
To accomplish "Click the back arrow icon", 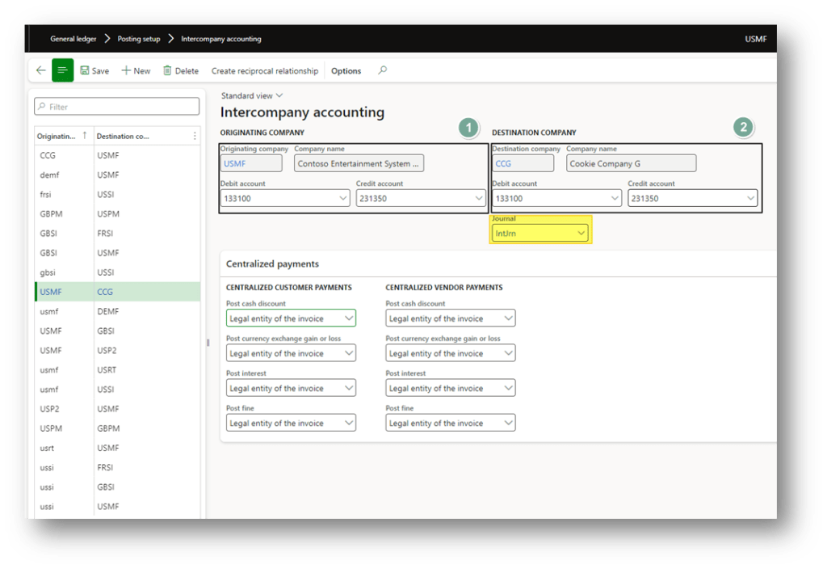I will tap(41, 70).
